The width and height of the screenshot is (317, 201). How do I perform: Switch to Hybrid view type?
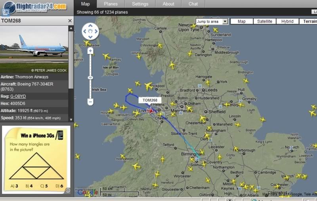(287, 21)
